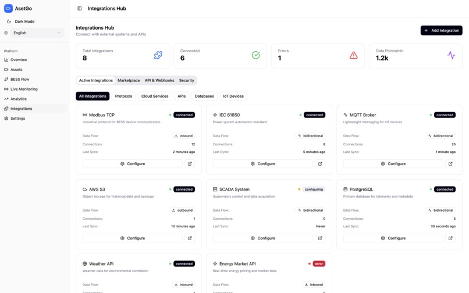Click '10 minutes ago' sync value
This screenshot has height=293, width=469.
tap(183, 226)
